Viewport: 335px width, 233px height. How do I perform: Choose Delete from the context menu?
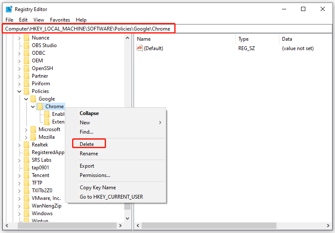[116, 144]
